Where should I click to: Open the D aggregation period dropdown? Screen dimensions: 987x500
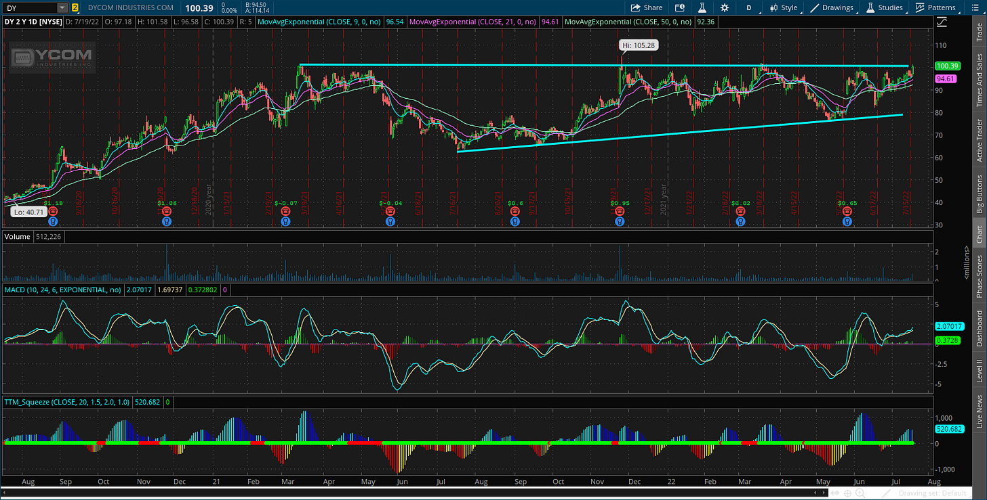click(749, 8)
